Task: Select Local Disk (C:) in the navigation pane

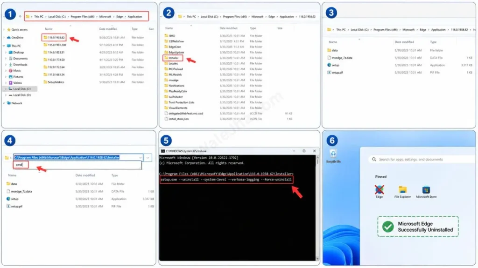Action: pos(20,89)
